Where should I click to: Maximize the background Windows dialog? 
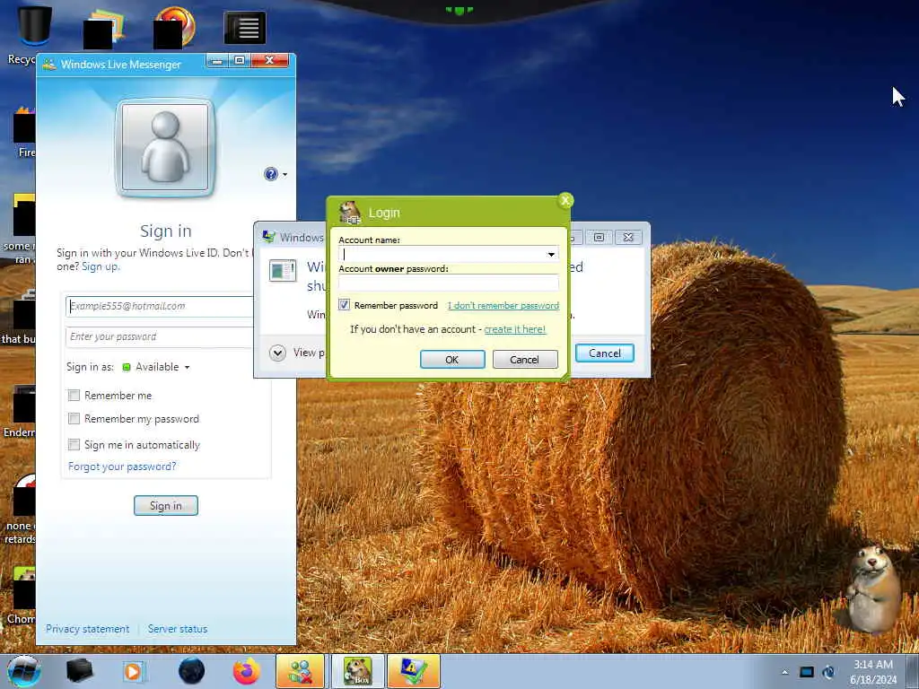click(599, 237)
